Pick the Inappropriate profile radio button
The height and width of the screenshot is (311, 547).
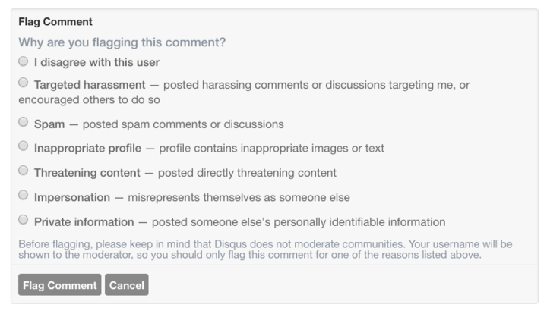[x=24, y=146]
